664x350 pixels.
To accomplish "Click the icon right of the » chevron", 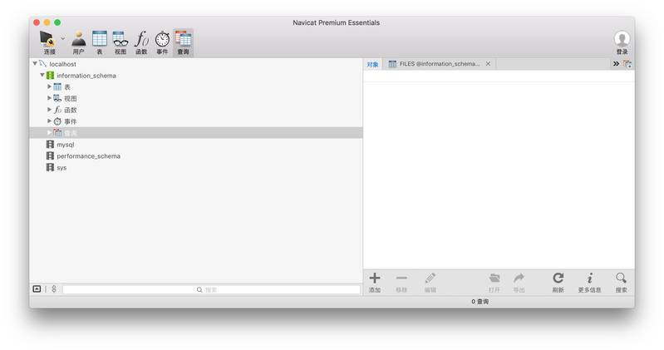I will click(x=627, y=64).
